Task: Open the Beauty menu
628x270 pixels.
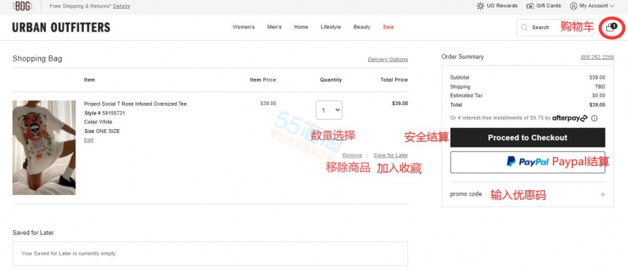Action: (362, 27)
